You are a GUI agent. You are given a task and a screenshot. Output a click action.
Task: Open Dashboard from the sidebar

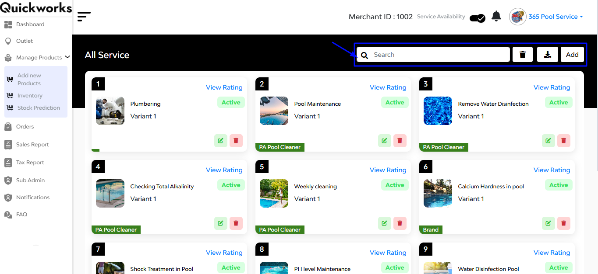pos(30,24)
